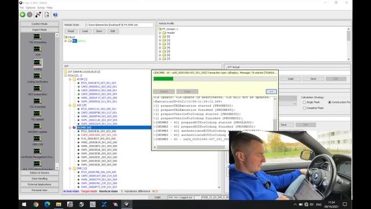The width and height of the screenshot is (371, 209).
Task: Collapse the ECUs node in SVT tree
Action: (66, 75)
